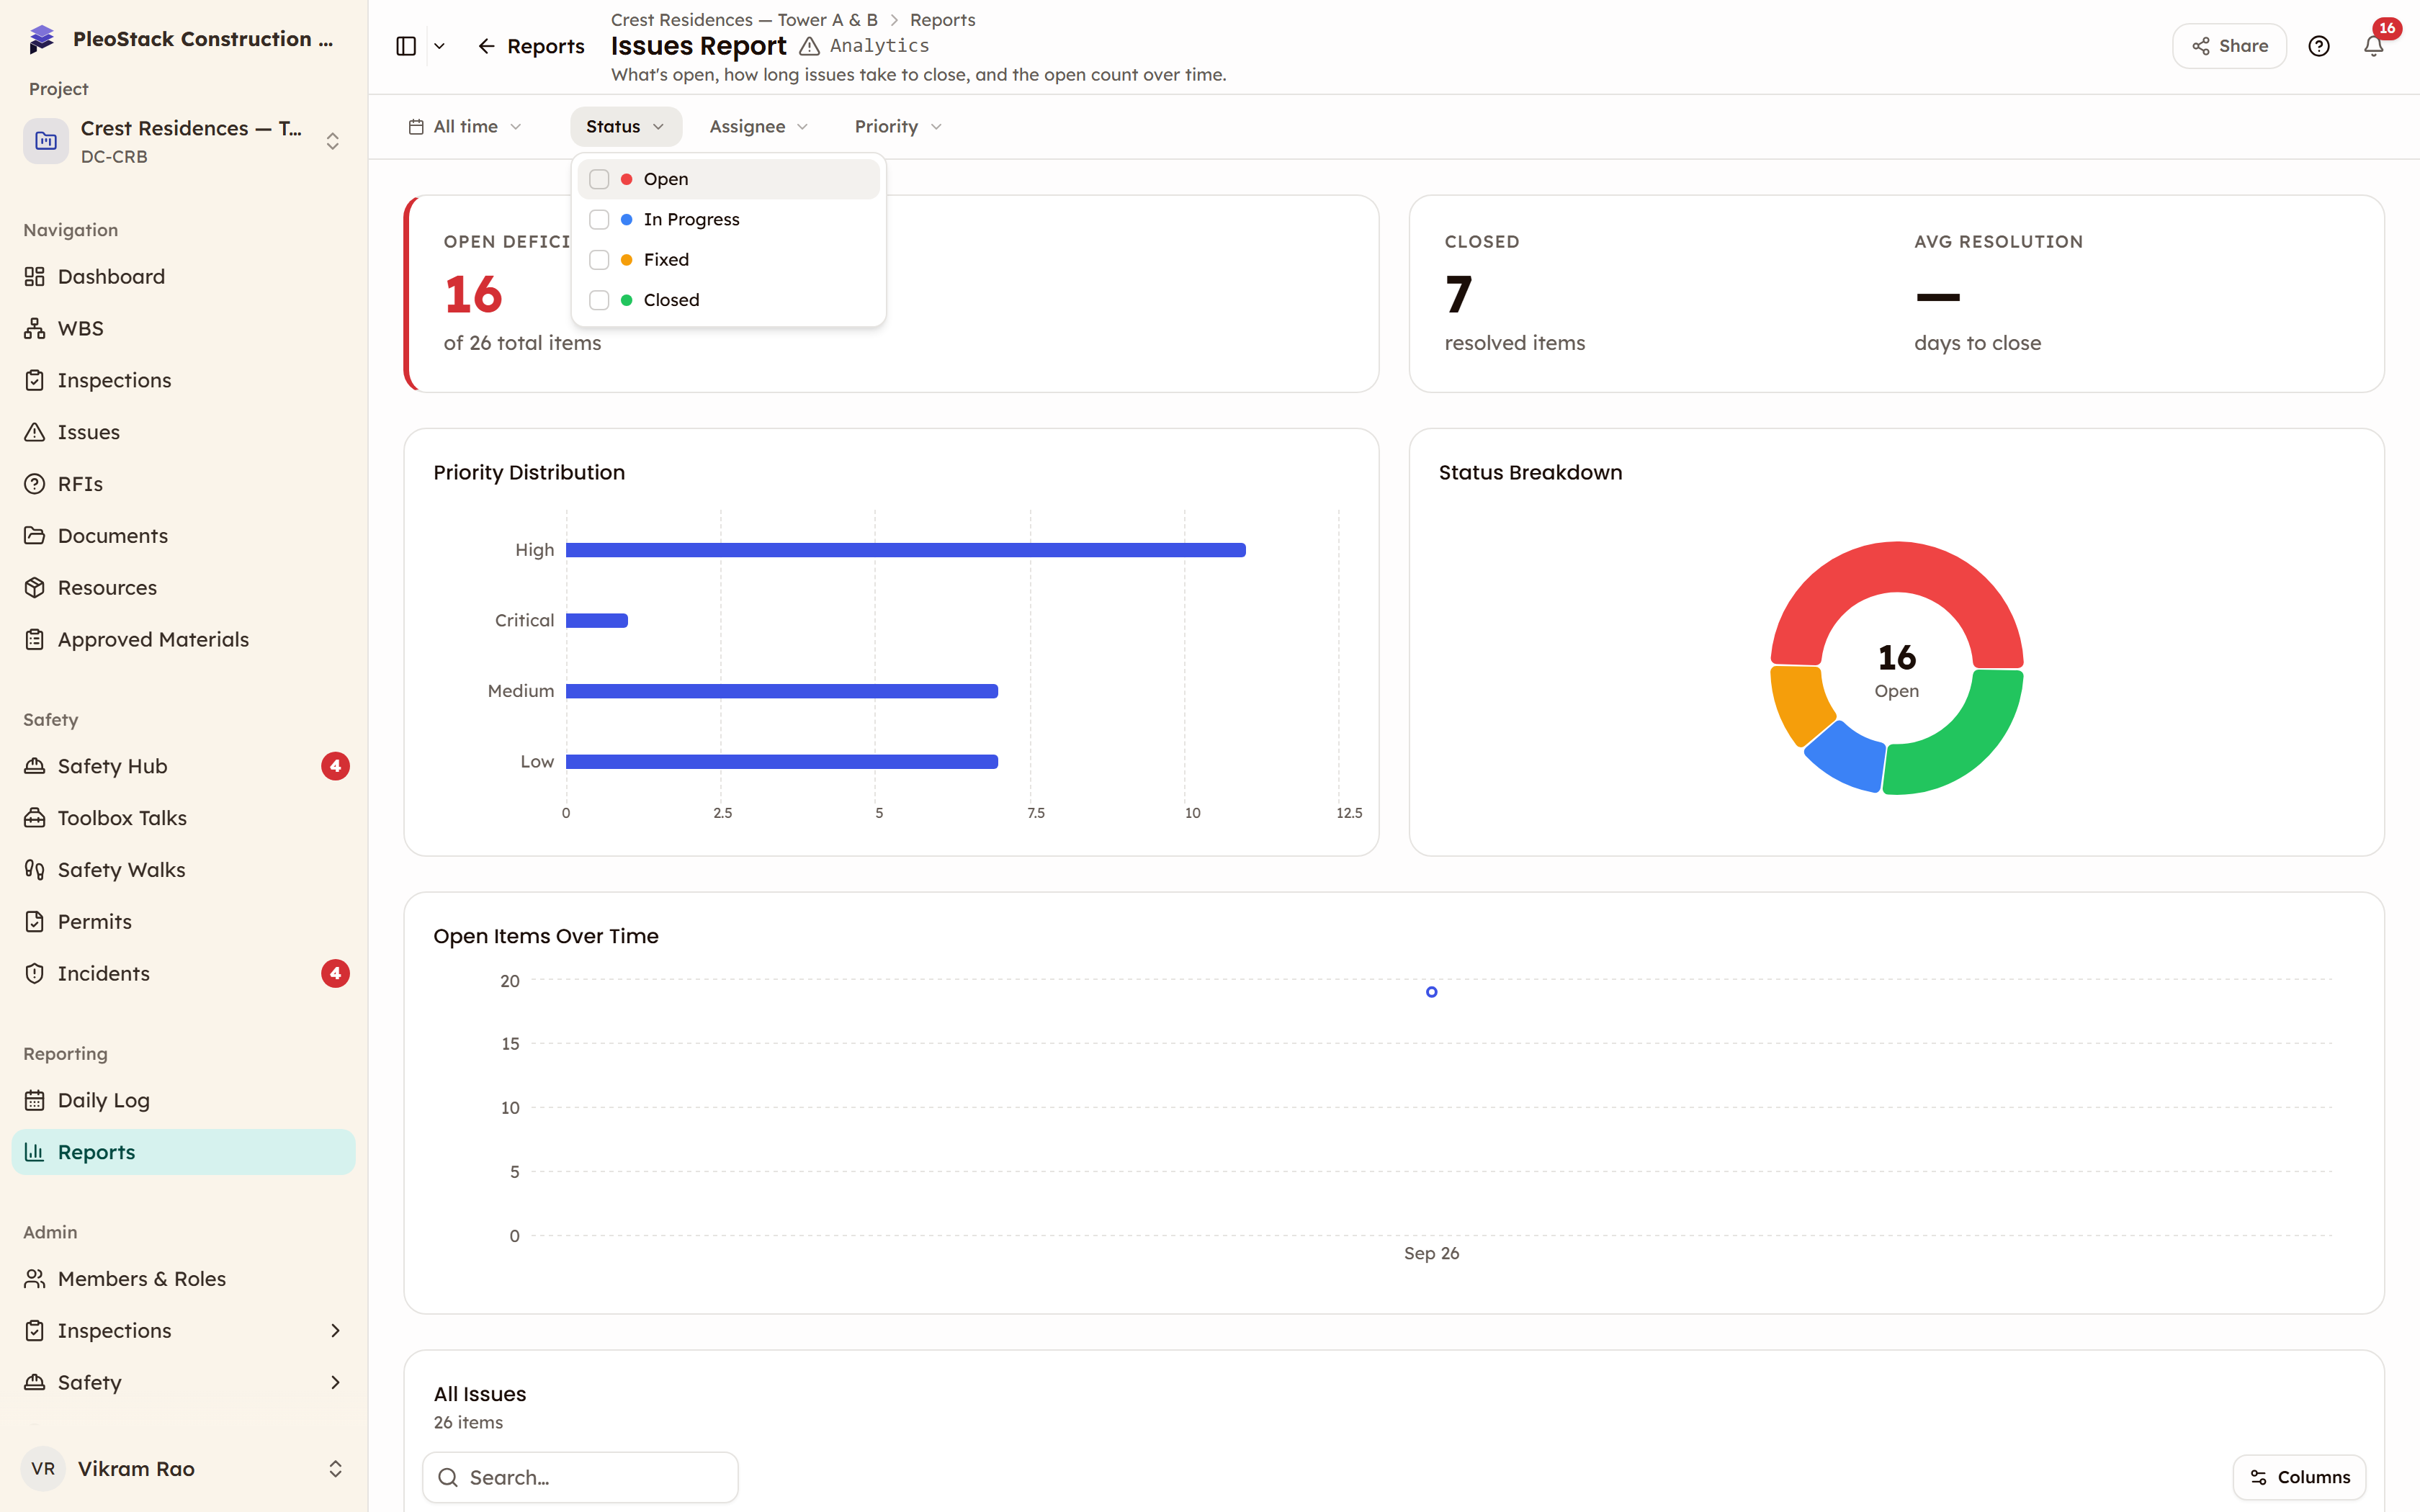This screenshot has height=1512, width=2420.
Task: Check the Closed status checkbox
Action: 599,300
